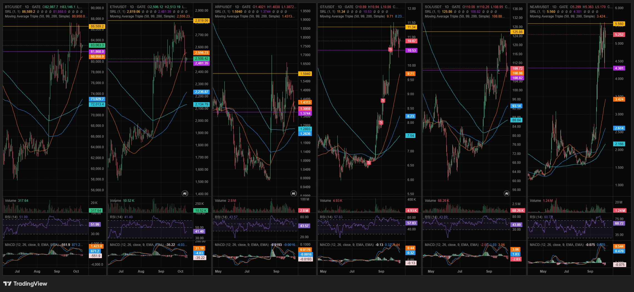Select the XRP/USDT 1D GATE chart title
Image resolution: width=634 pixels, height=292 pixels.
232,7
